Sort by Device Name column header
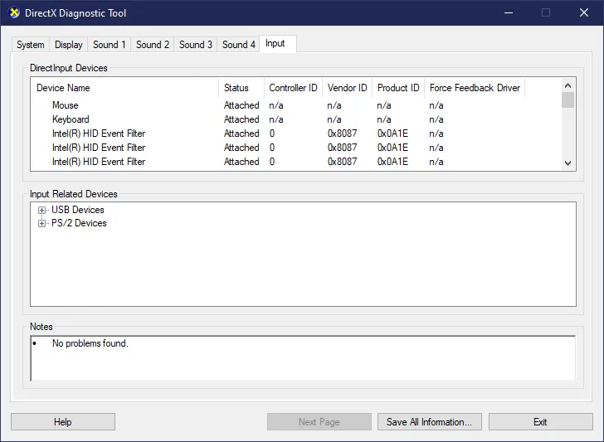The image size is (604, 442). (x=63, y=88)
